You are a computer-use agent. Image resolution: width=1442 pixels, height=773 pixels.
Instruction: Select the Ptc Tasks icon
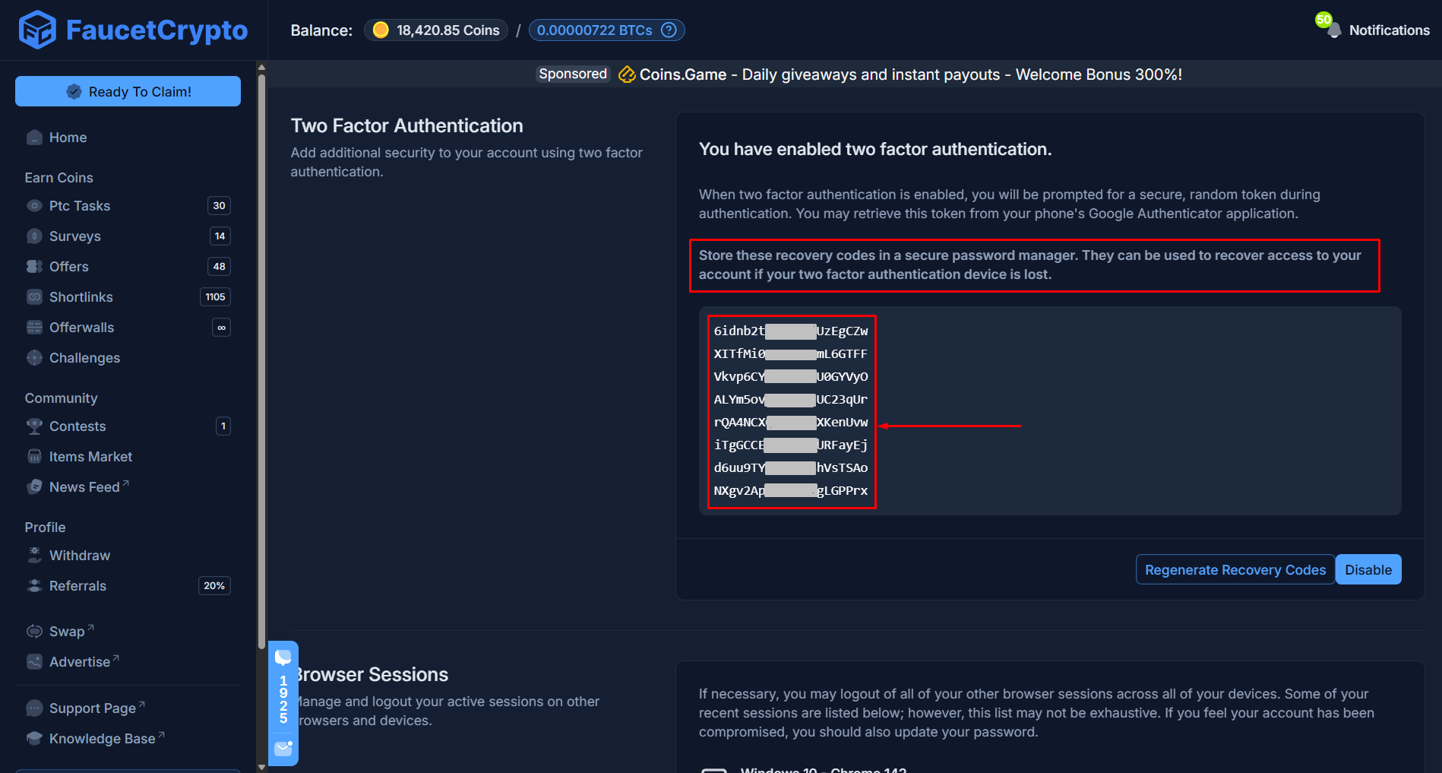point(34,205)
